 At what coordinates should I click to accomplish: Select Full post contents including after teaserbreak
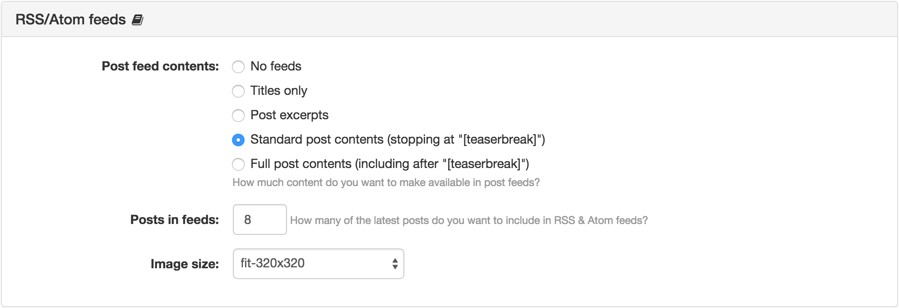238,164
